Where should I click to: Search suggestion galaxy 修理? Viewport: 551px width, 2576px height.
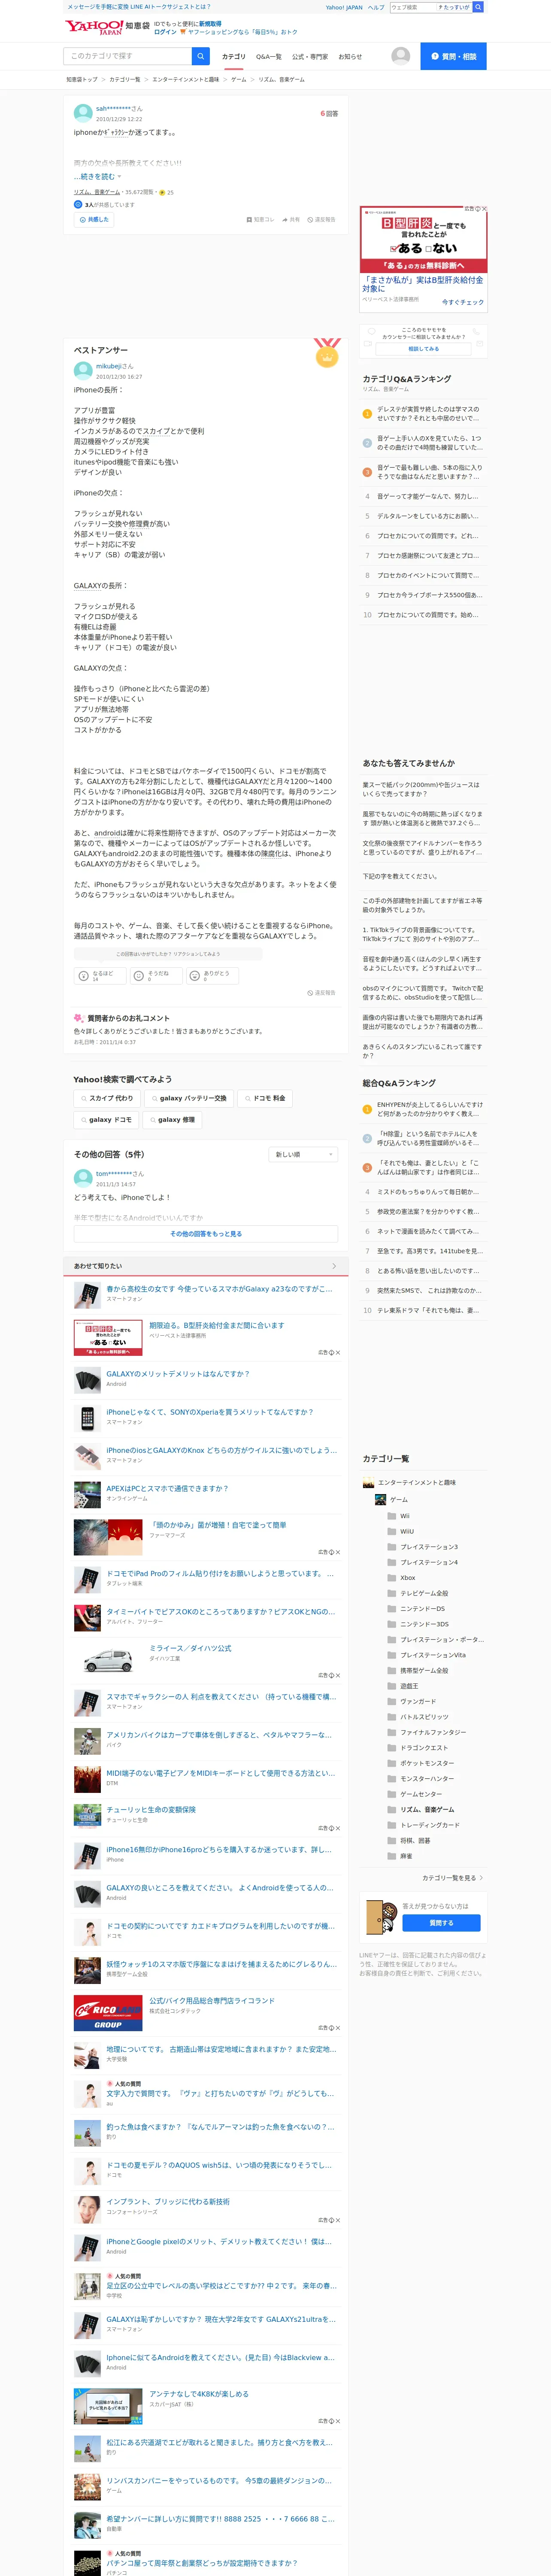click(173, 1120)
